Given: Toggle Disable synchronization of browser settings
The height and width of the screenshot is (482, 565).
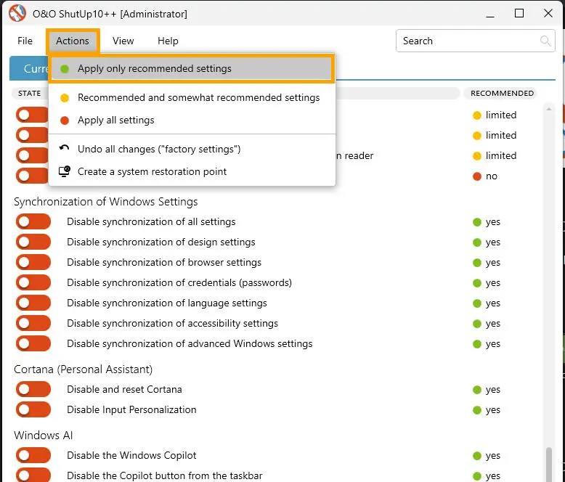Looking at the screenshot, I should (x=33, y=262).
